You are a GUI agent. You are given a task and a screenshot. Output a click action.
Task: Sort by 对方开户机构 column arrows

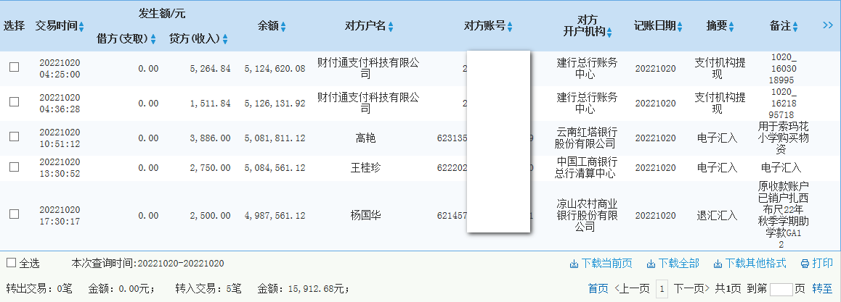tap(609, 32)
